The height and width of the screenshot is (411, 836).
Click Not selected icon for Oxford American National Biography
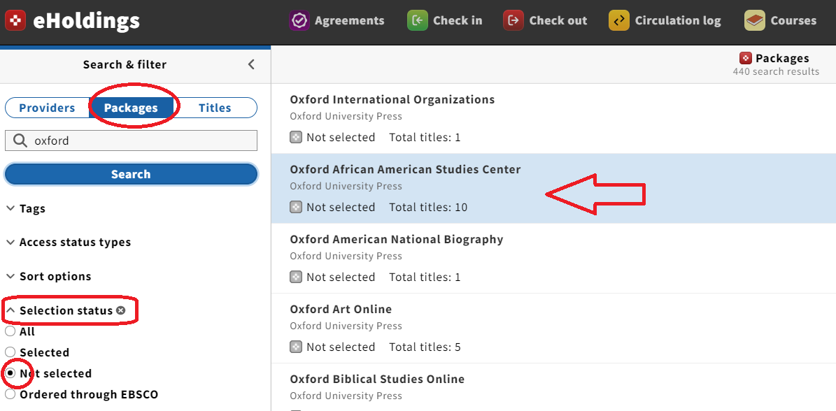coord(296,277)
